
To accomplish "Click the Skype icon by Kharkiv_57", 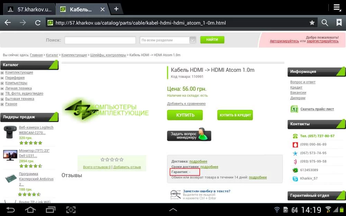I will (x=295, y=179).
